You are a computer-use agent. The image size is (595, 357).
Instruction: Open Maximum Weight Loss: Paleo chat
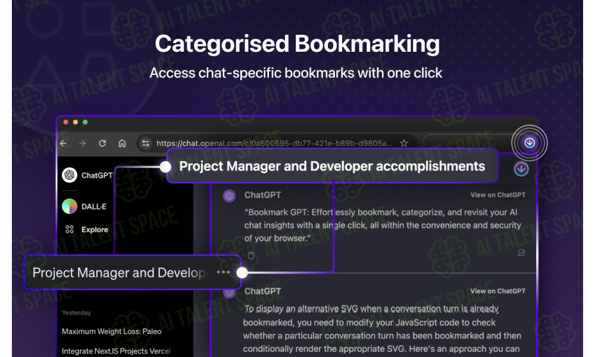point(112,331)
